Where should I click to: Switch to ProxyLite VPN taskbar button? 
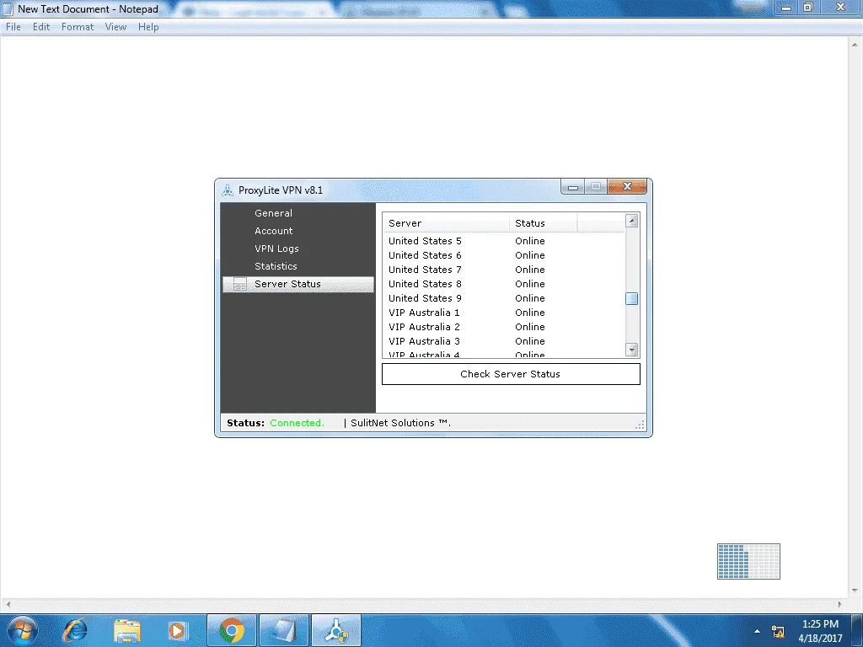pos(336,630)
